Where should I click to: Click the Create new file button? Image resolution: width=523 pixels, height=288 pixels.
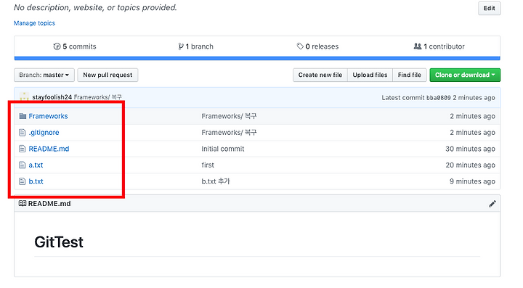[320, 75]
